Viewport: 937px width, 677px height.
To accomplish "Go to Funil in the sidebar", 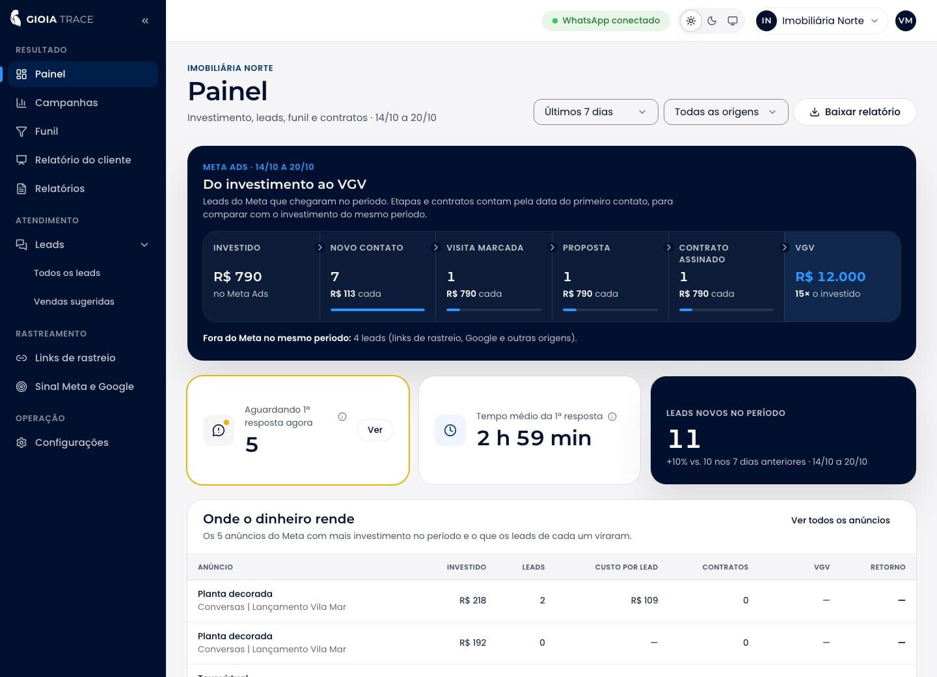I will [83, 131].
